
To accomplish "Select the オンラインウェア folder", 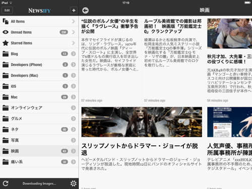I will (x=39, y=108).
